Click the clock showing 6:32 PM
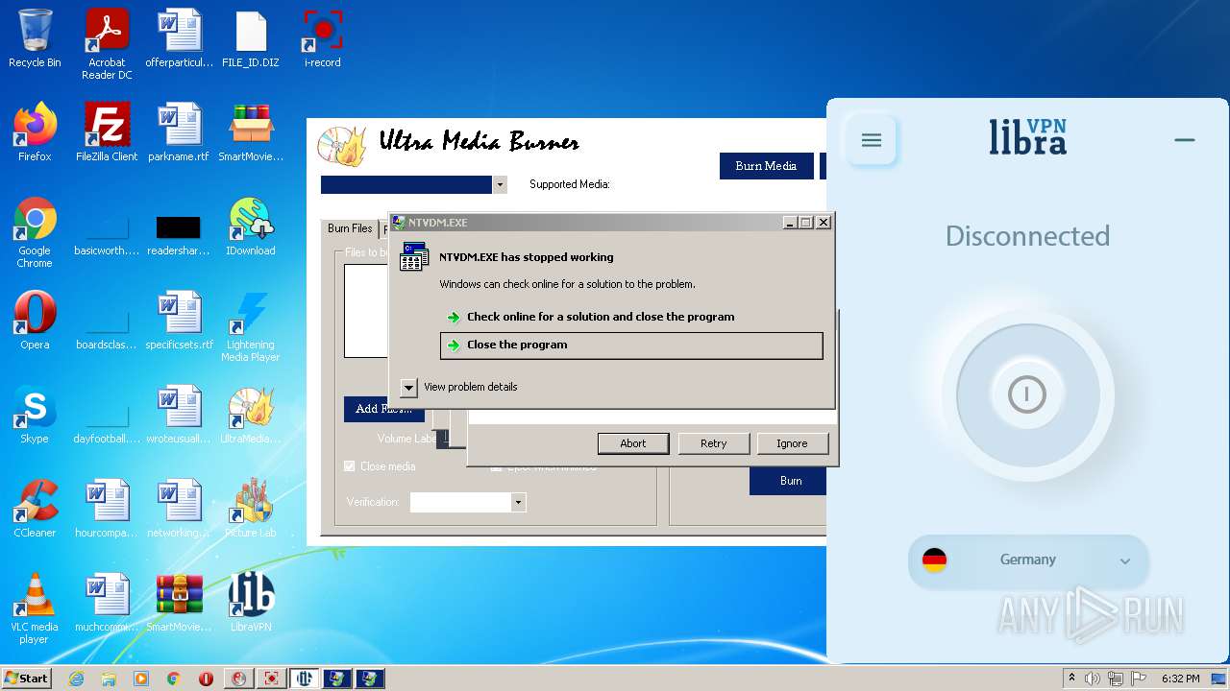The width and height of the screenshot is (1230, 691). click(x=1181, y=679)
